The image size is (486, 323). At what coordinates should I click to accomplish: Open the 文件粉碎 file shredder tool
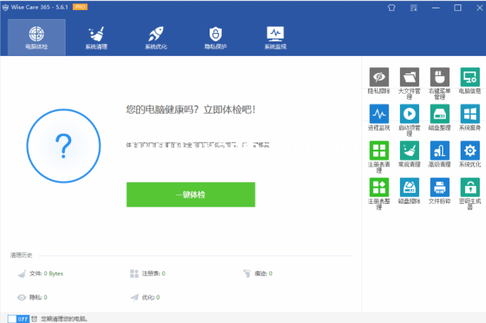(440, 191)
